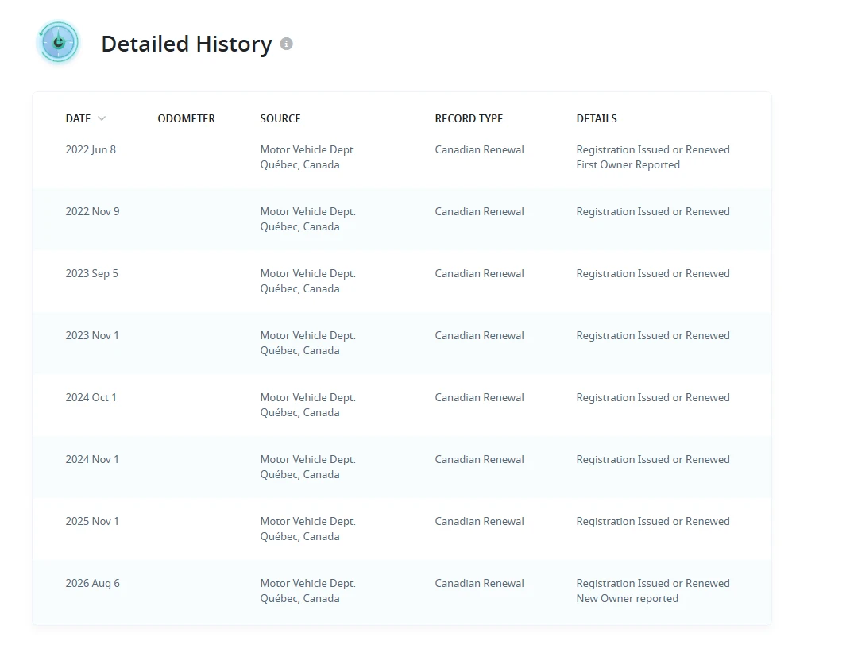Click the DATE column header

[x=78, y=118]
